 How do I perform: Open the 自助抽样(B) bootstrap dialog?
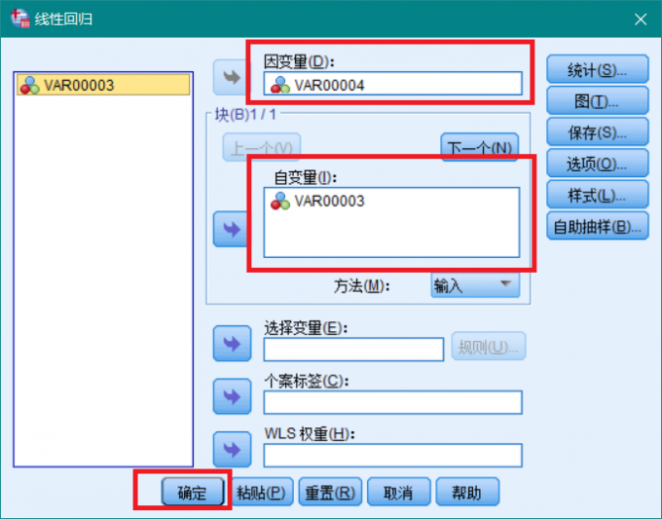coord(598,226)
